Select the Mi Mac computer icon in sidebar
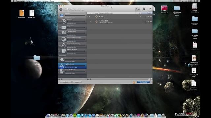This screenshot has width=211, height=118. (x=62, y=15)
